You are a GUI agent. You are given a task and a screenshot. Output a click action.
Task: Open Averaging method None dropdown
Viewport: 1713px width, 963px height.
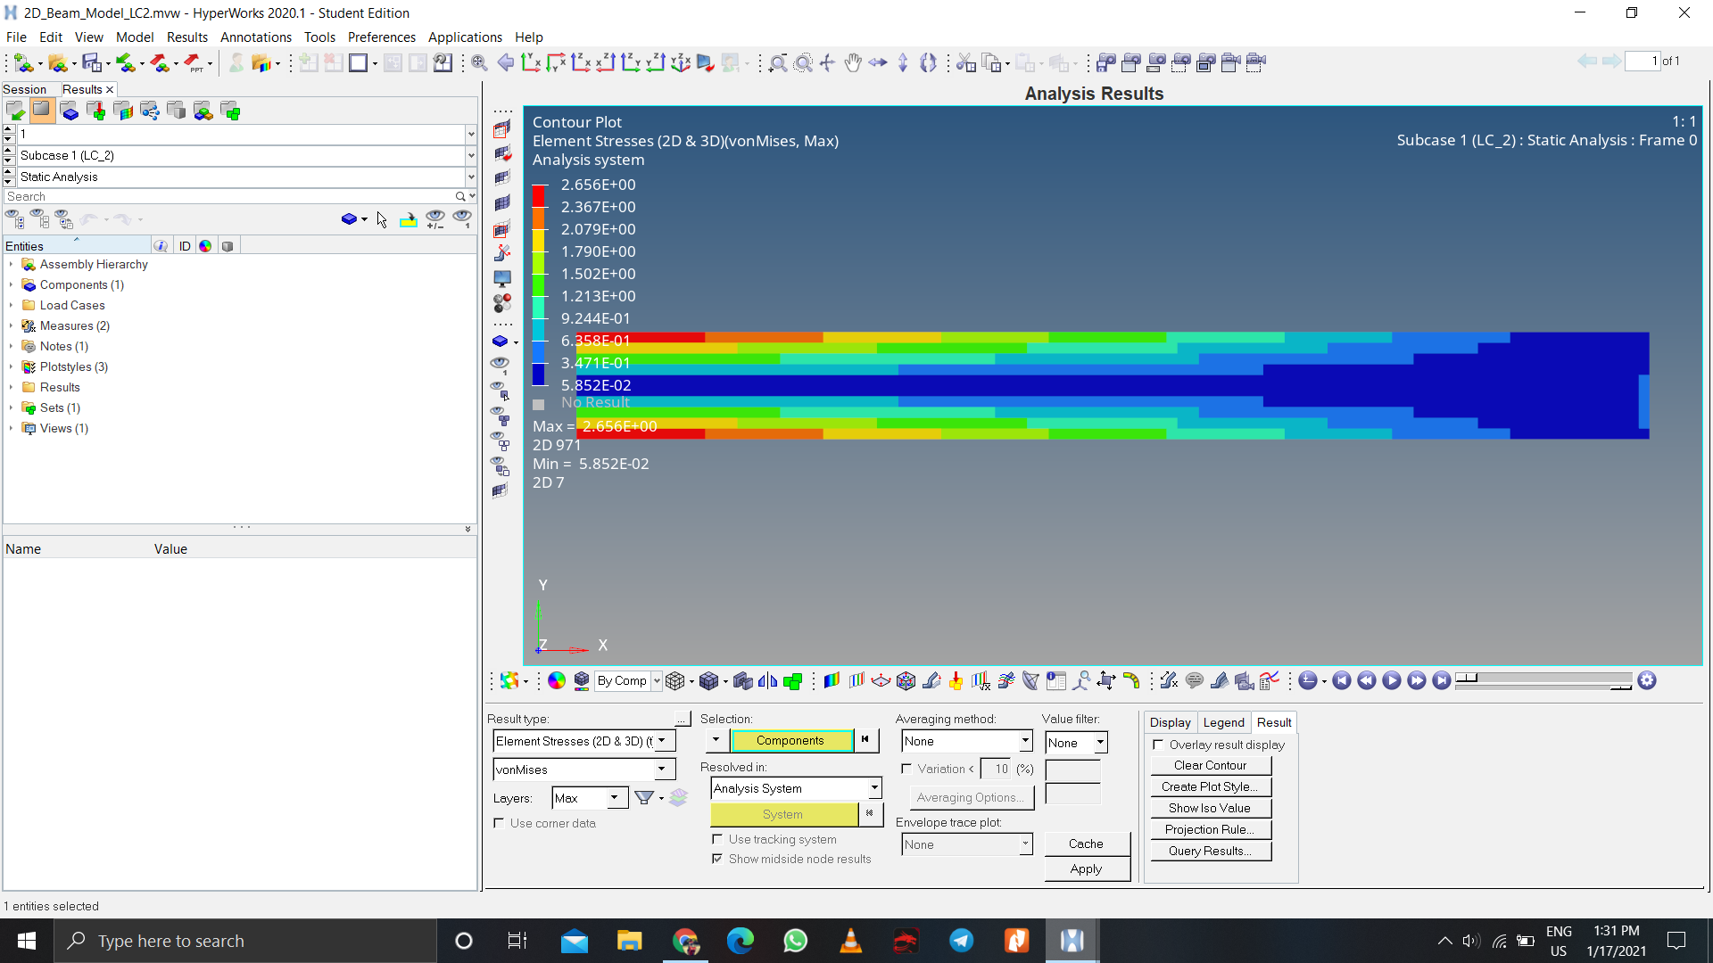(x=967, y=741)
